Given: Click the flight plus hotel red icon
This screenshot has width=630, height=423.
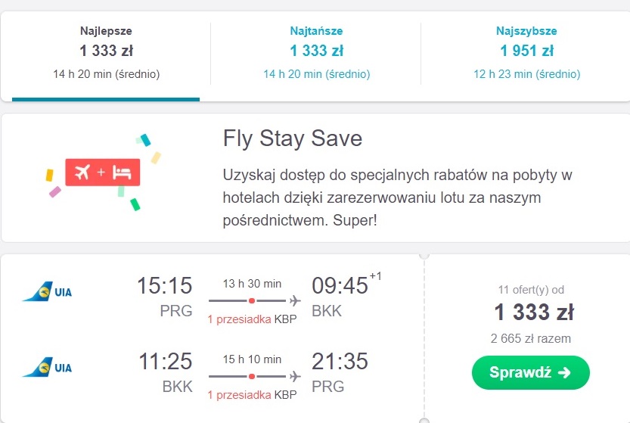Looking at the screenshot, I should click(102, 172).
